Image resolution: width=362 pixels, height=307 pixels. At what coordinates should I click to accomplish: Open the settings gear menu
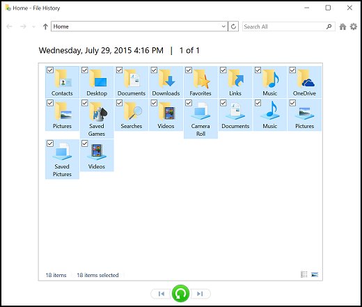pyautogui.click(x=354, y=26)
